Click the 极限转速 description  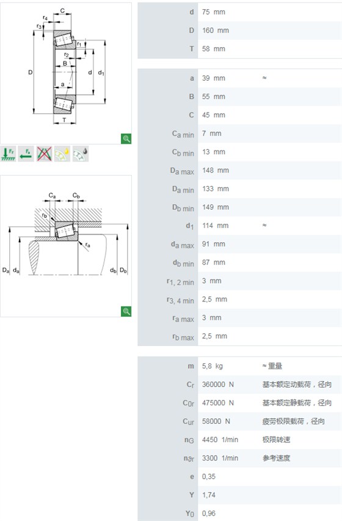[276, 440]
